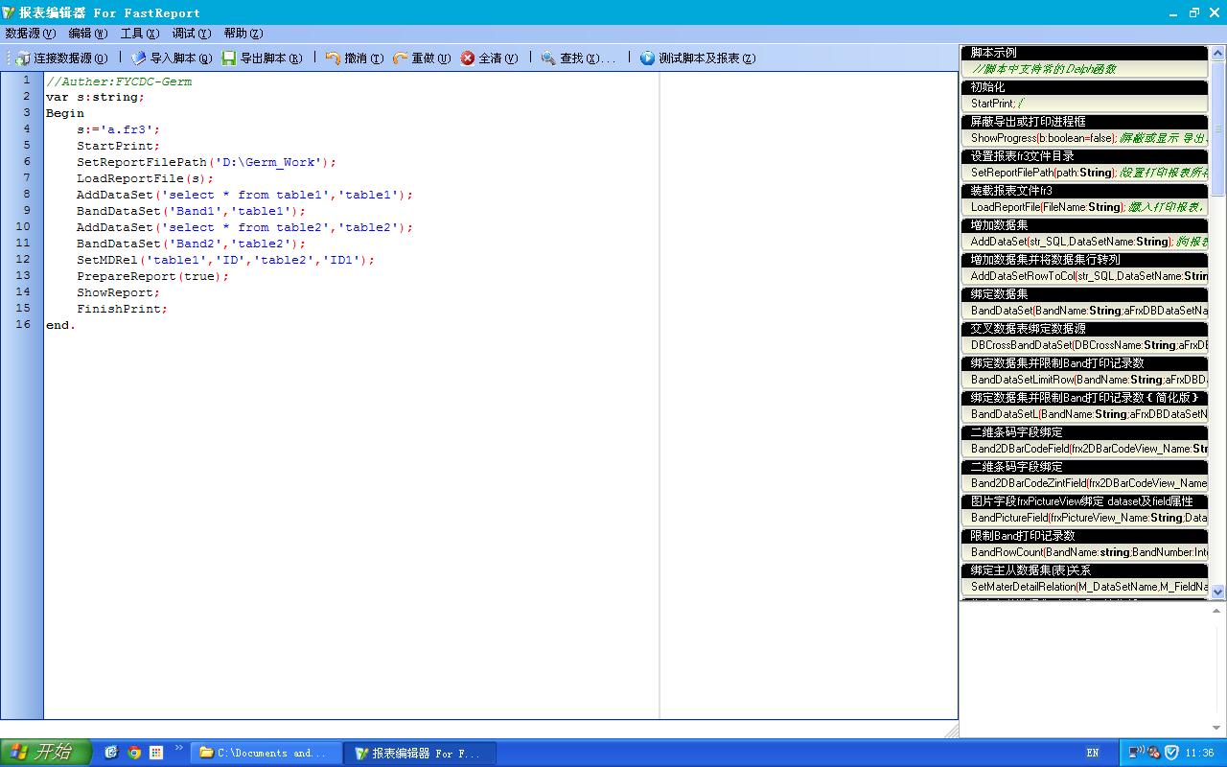Screen dimensions: 1227x767
Task: Click the AddDataSetRowToCol snippet entry
Action: (1084, 275)
